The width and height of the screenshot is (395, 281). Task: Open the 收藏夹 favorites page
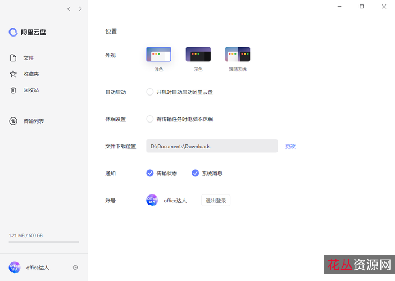(x=31, y=74)
